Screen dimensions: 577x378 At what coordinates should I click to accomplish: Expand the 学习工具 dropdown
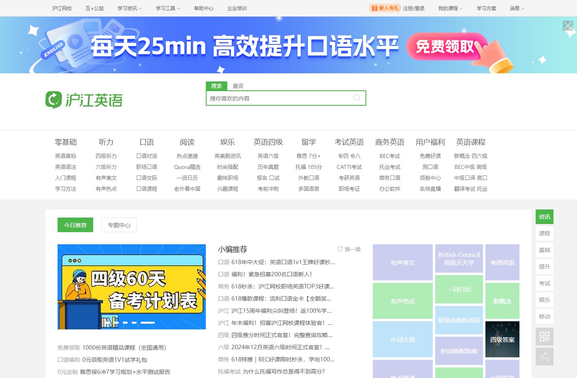[168, 8]
